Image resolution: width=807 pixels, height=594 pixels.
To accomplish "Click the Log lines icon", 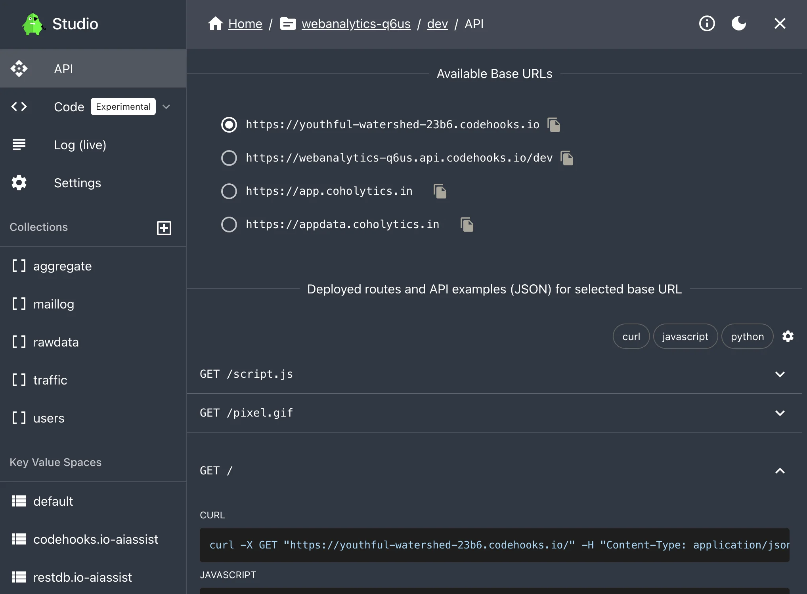I will (19, 145).
